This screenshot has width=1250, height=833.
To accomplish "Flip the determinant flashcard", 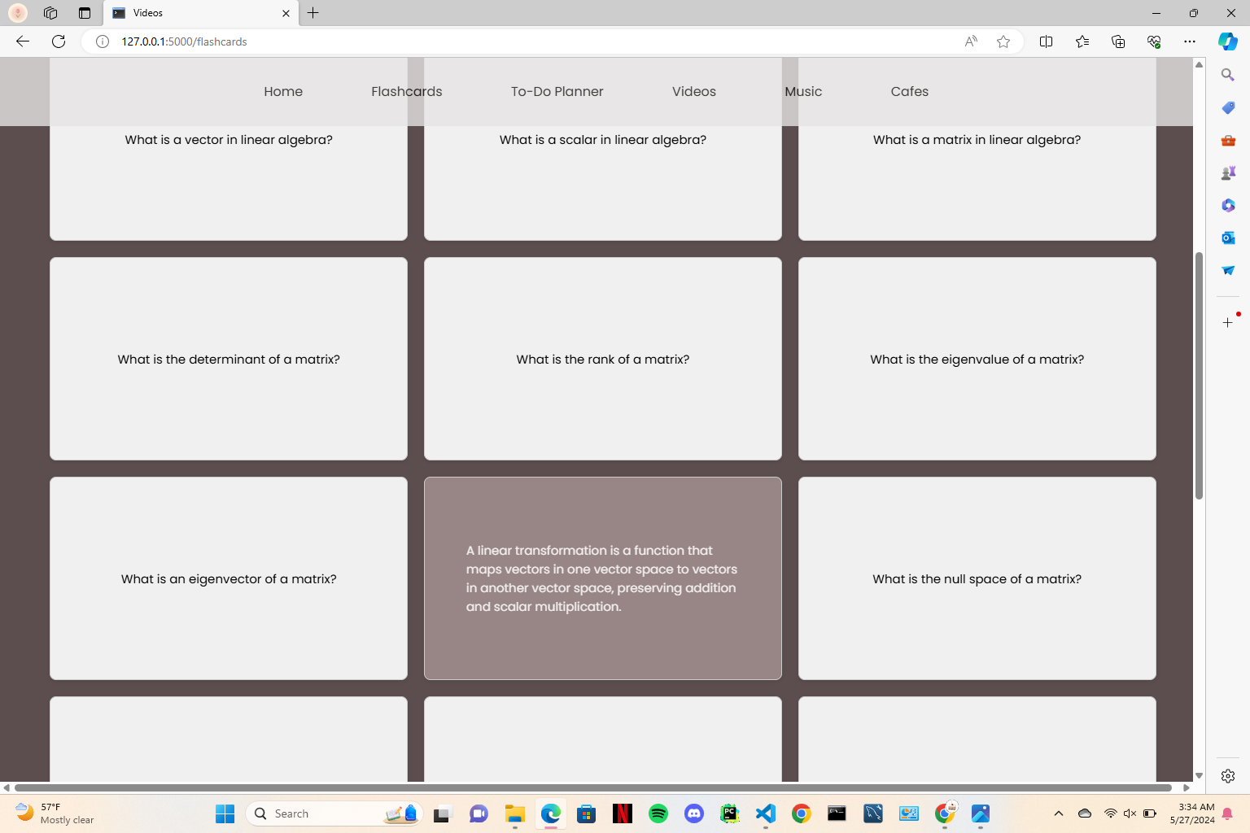I will [229, 359].
